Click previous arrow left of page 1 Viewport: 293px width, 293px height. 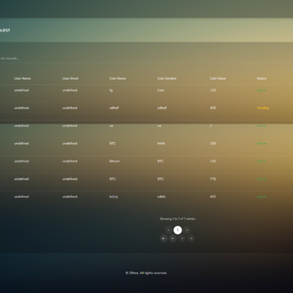point(168,230)
